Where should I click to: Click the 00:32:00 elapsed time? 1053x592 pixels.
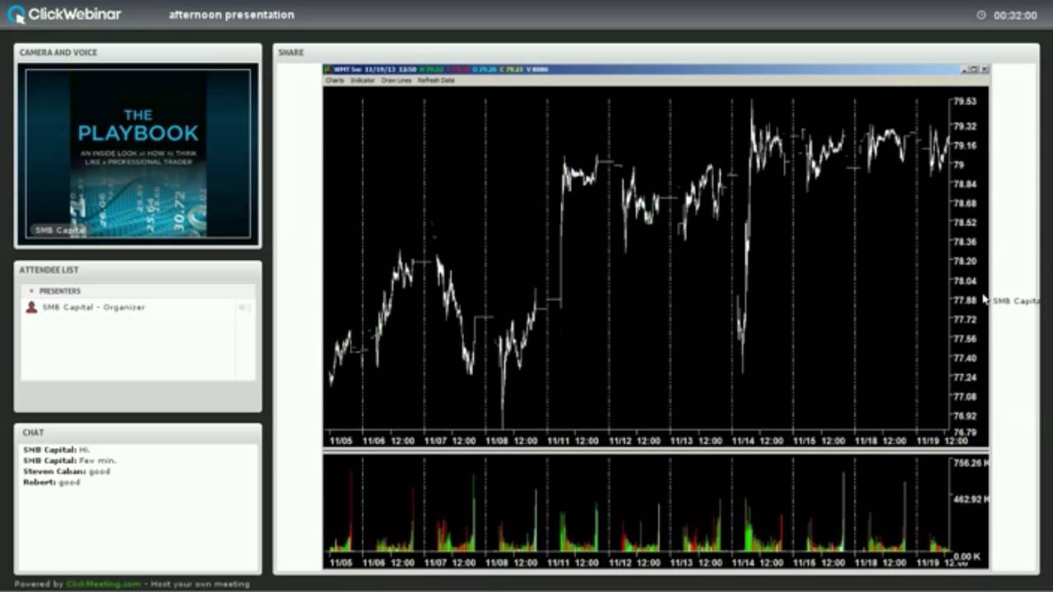1015,16
